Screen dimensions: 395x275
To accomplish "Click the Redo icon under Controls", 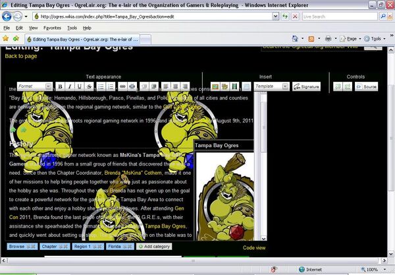I will tap(348, 86).
